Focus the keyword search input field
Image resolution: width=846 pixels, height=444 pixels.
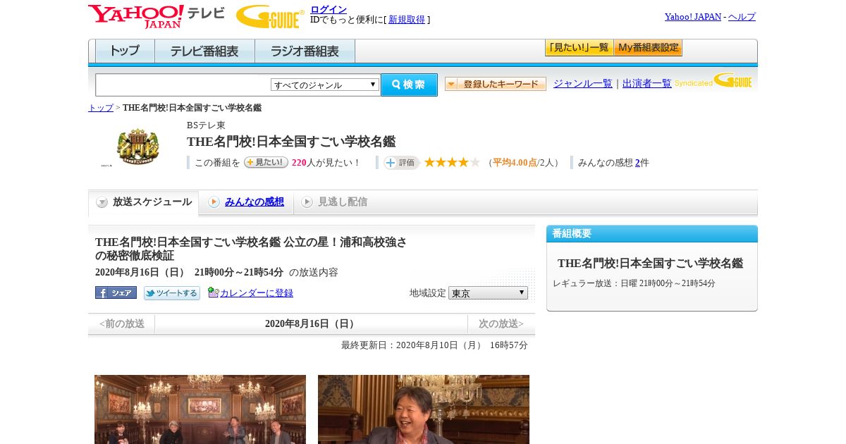tap(183, 85)
